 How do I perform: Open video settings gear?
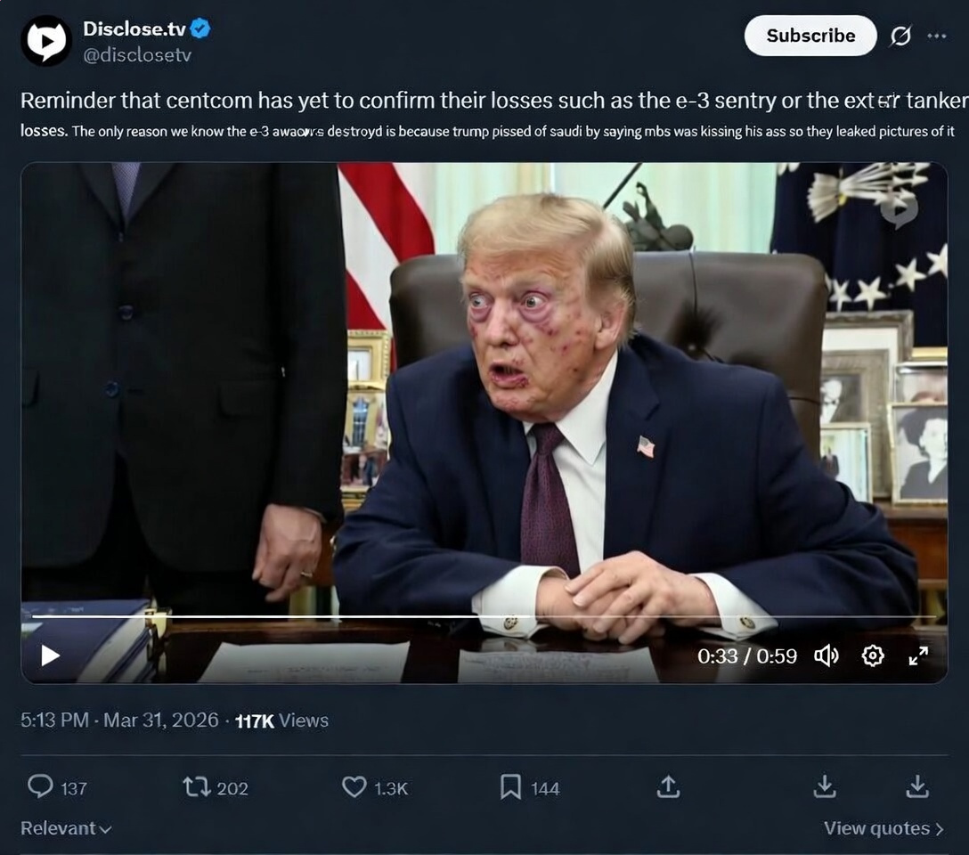coord(873,655)
